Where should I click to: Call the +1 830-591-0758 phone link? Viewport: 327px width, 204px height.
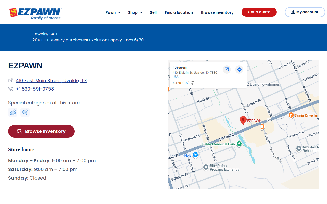pos(35,89)
